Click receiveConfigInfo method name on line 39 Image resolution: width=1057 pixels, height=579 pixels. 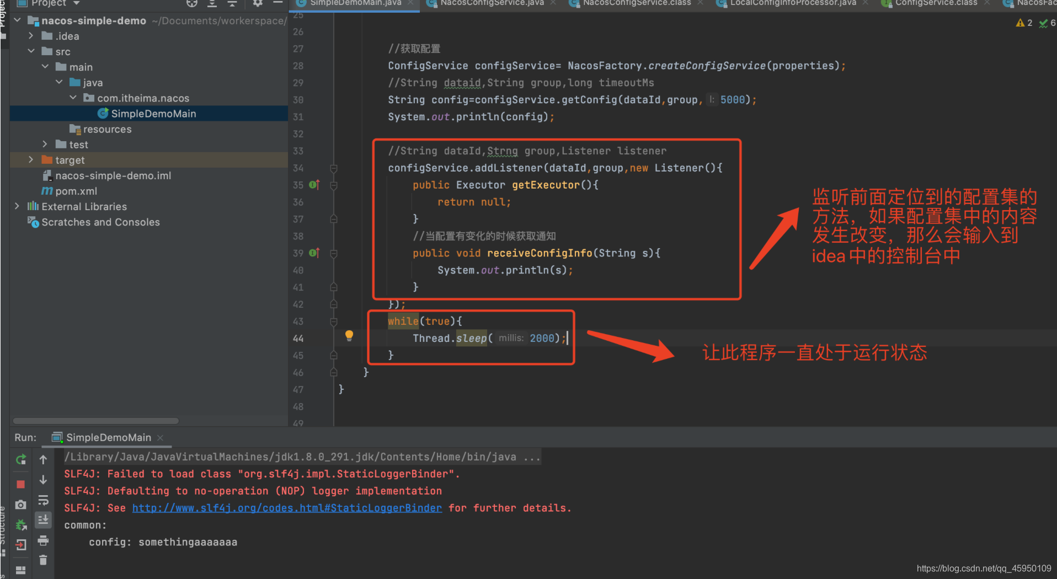click(540, 253)
